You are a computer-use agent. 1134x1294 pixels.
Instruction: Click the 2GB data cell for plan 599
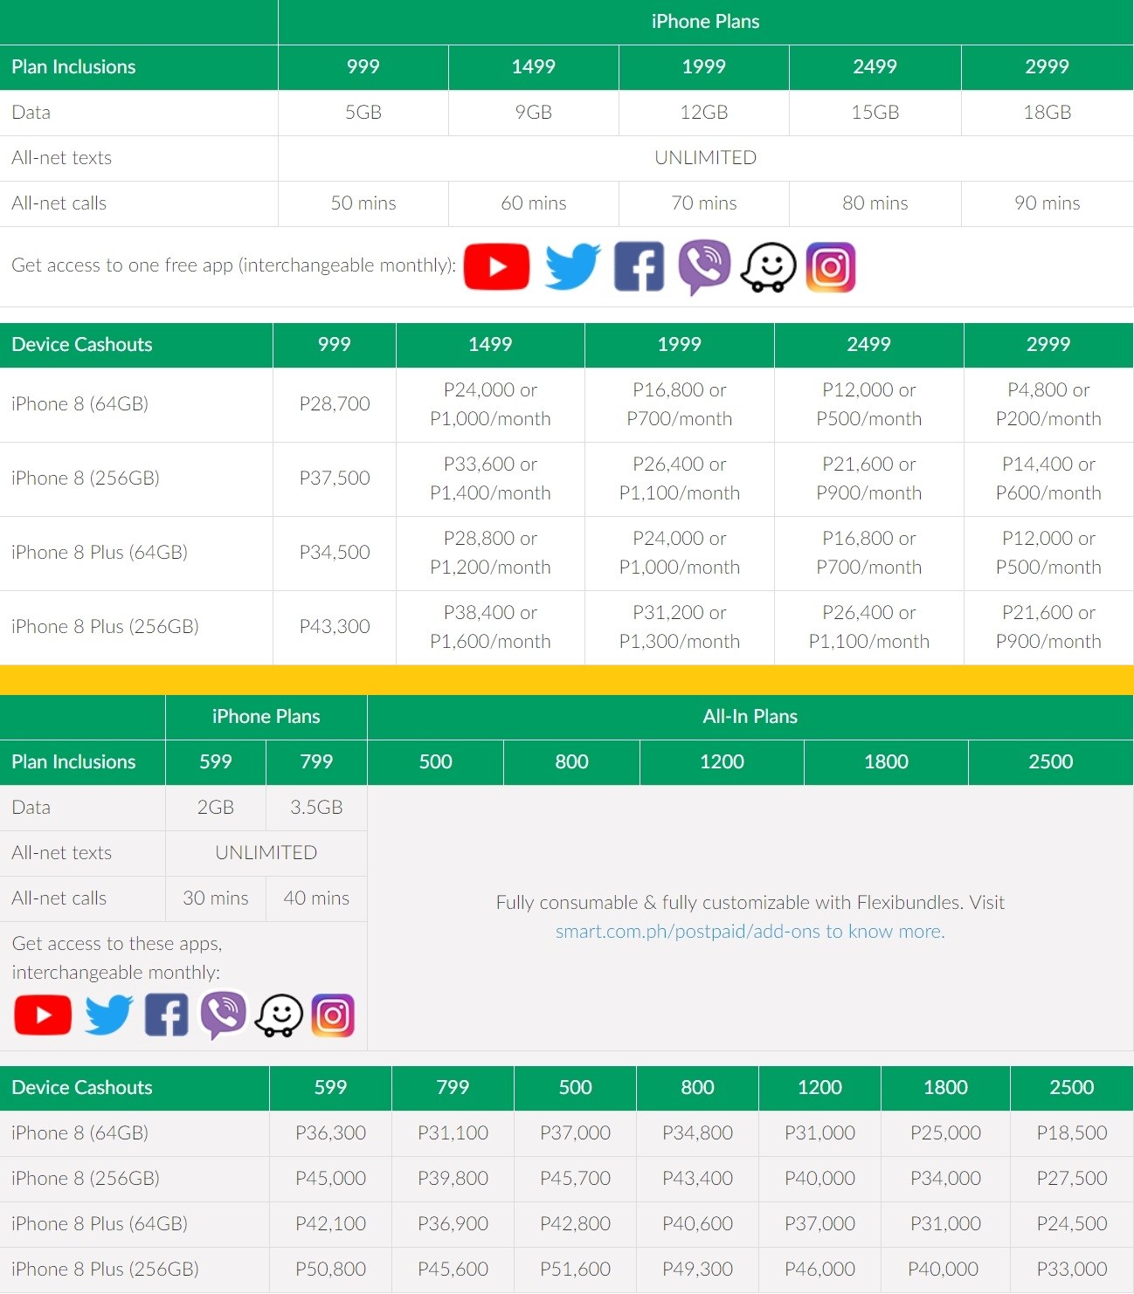click(x=216, y=808)
